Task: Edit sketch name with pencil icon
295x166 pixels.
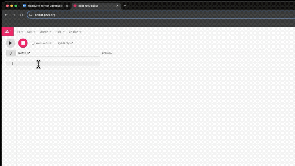Action: point(72,43)
